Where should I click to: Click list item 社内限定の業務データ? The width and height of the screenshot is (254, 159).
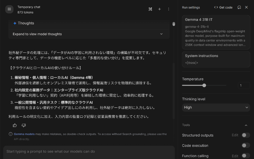click(x=59, y=90)
